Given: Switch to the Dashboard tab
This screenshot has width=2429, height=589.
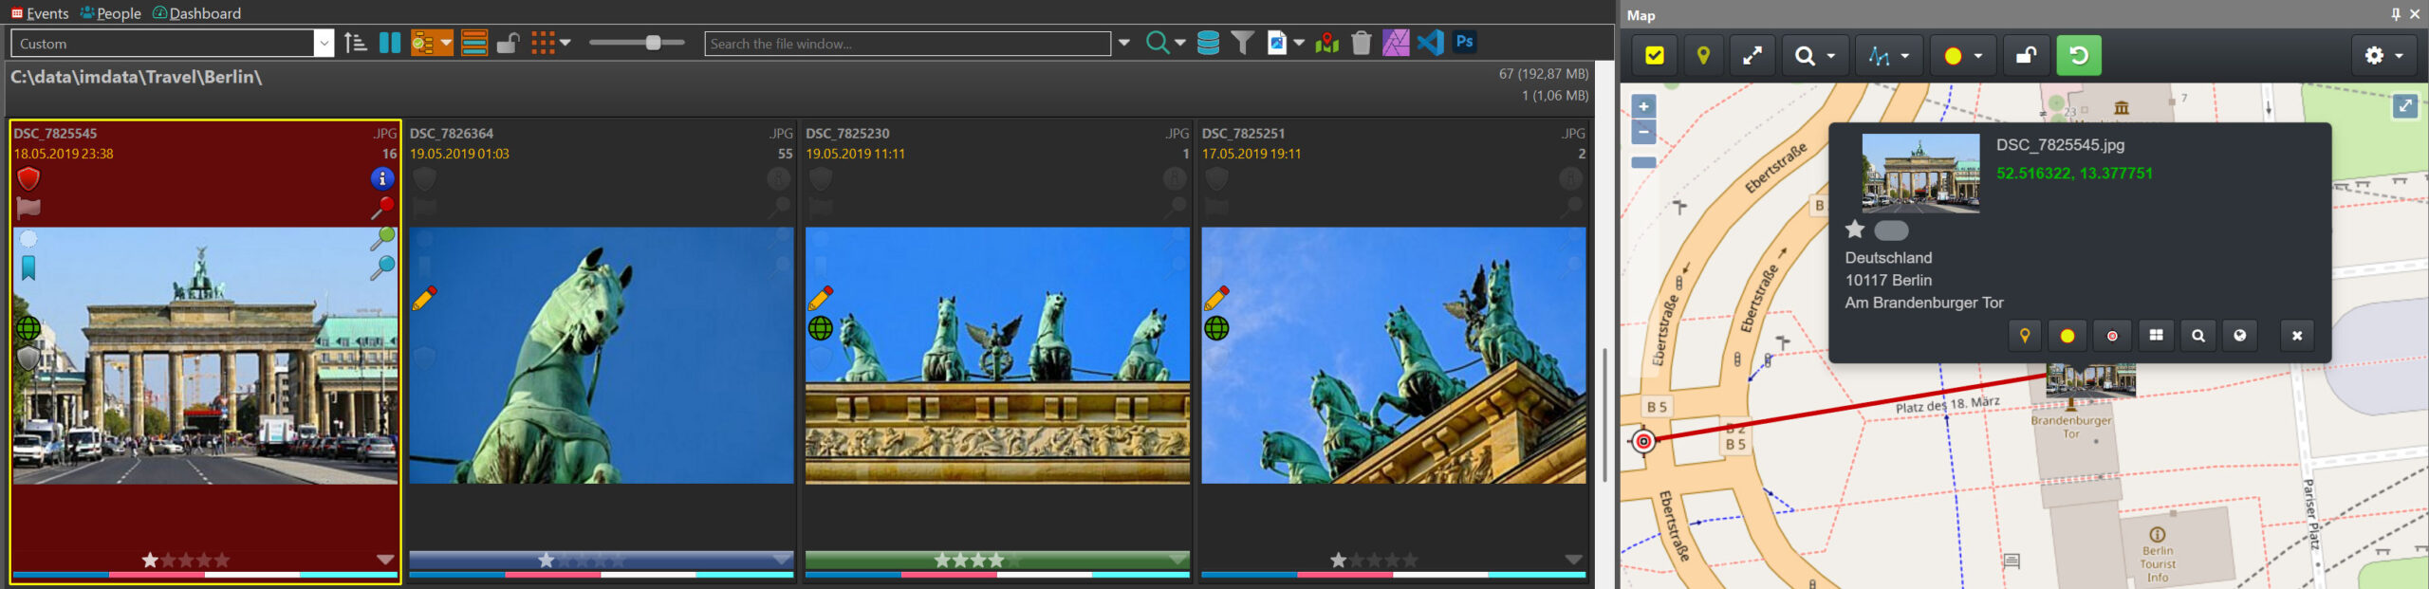Looking at the screenshot, I should (x=197, y=13).
